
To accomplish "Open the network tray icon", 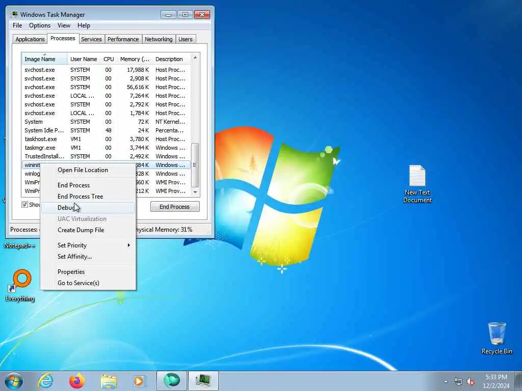I will [458, 382].
